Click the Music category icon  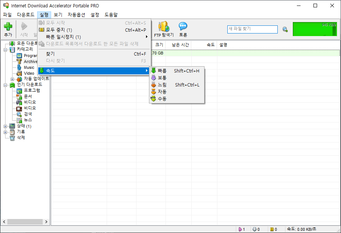click(19, 67)
